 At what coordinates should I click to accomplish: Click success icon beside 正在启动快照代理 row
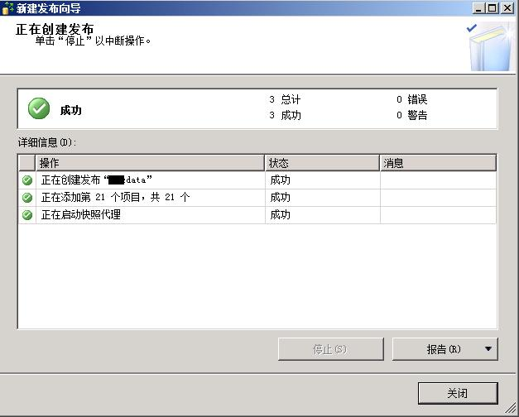click(x=27, y=215)
